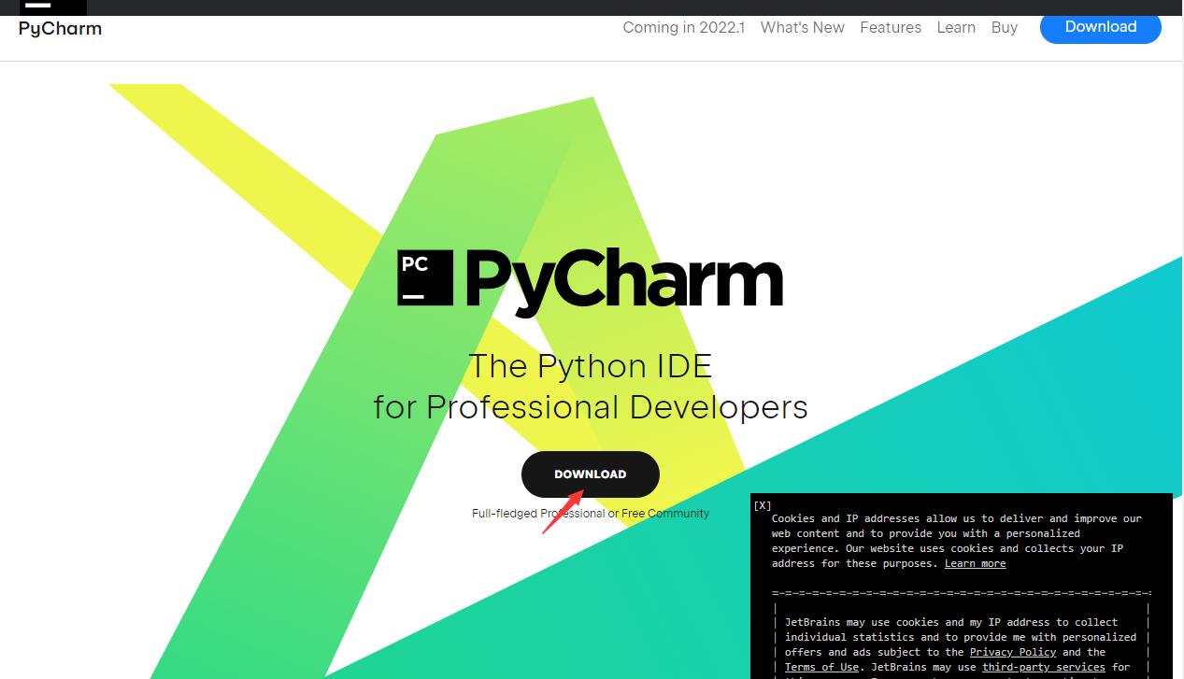Open the Buy page
Image resolution: width=1184 pixels, height=679 pixels.
(1005, 28)
